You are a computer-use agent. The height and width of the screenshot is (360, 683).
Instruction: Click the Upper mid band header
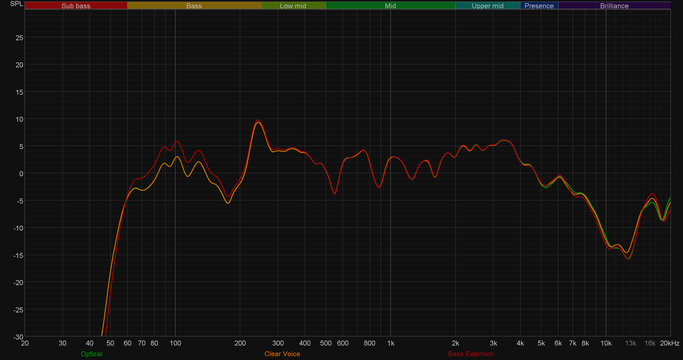tap(487, 6)
